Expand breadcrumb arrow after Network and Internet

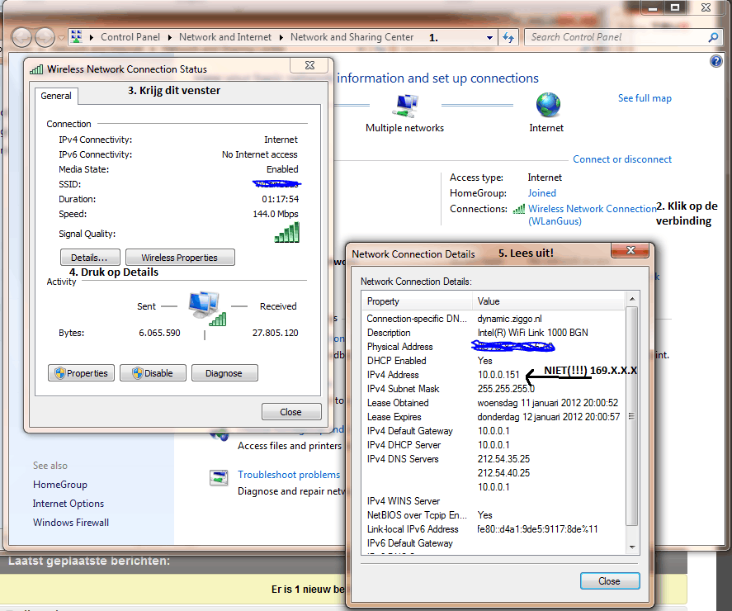point(281,37)
